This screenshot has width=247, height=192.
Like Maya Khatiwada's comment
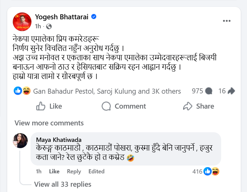click(54, 171)
